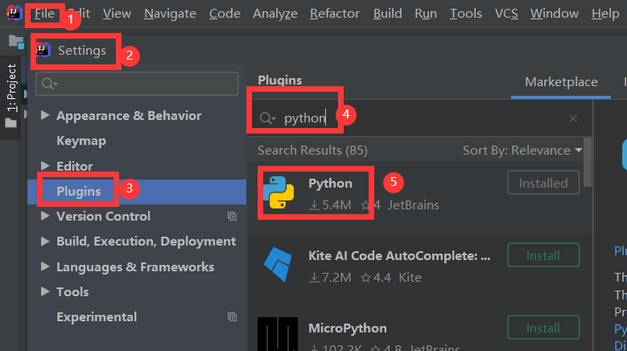Click the folder icon below Project tab
Image resolution: width=627 pixels, height=351 pixels.
click(x=10, y=123)
